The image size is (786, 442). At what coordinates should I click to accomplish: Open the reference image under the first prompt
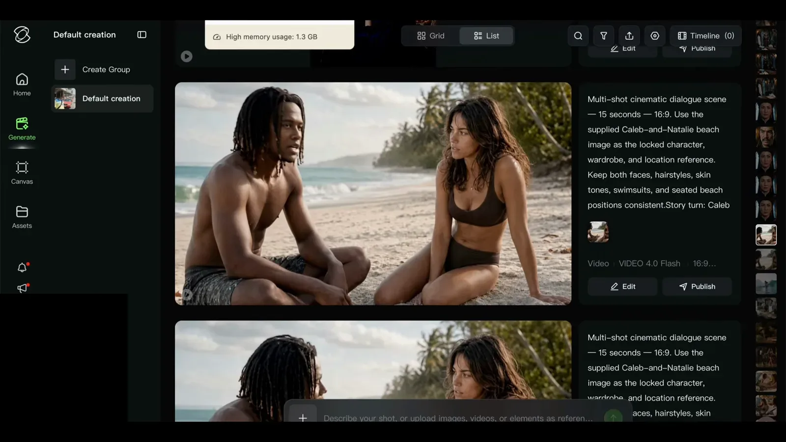598,232
